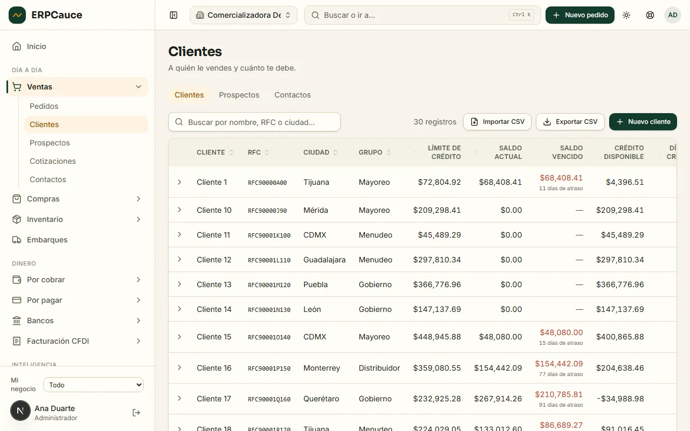Collapse the sidebar panel toggle icon
Viewport: 690px width, 431px height.
pos(174,15)
